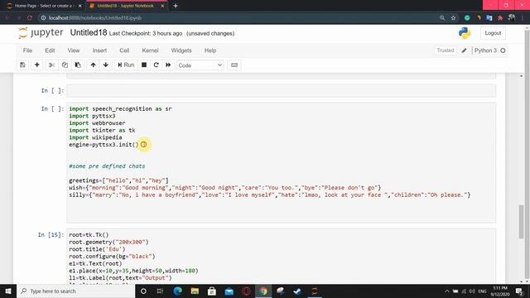Show hidden system tray icons chevron

447,291
